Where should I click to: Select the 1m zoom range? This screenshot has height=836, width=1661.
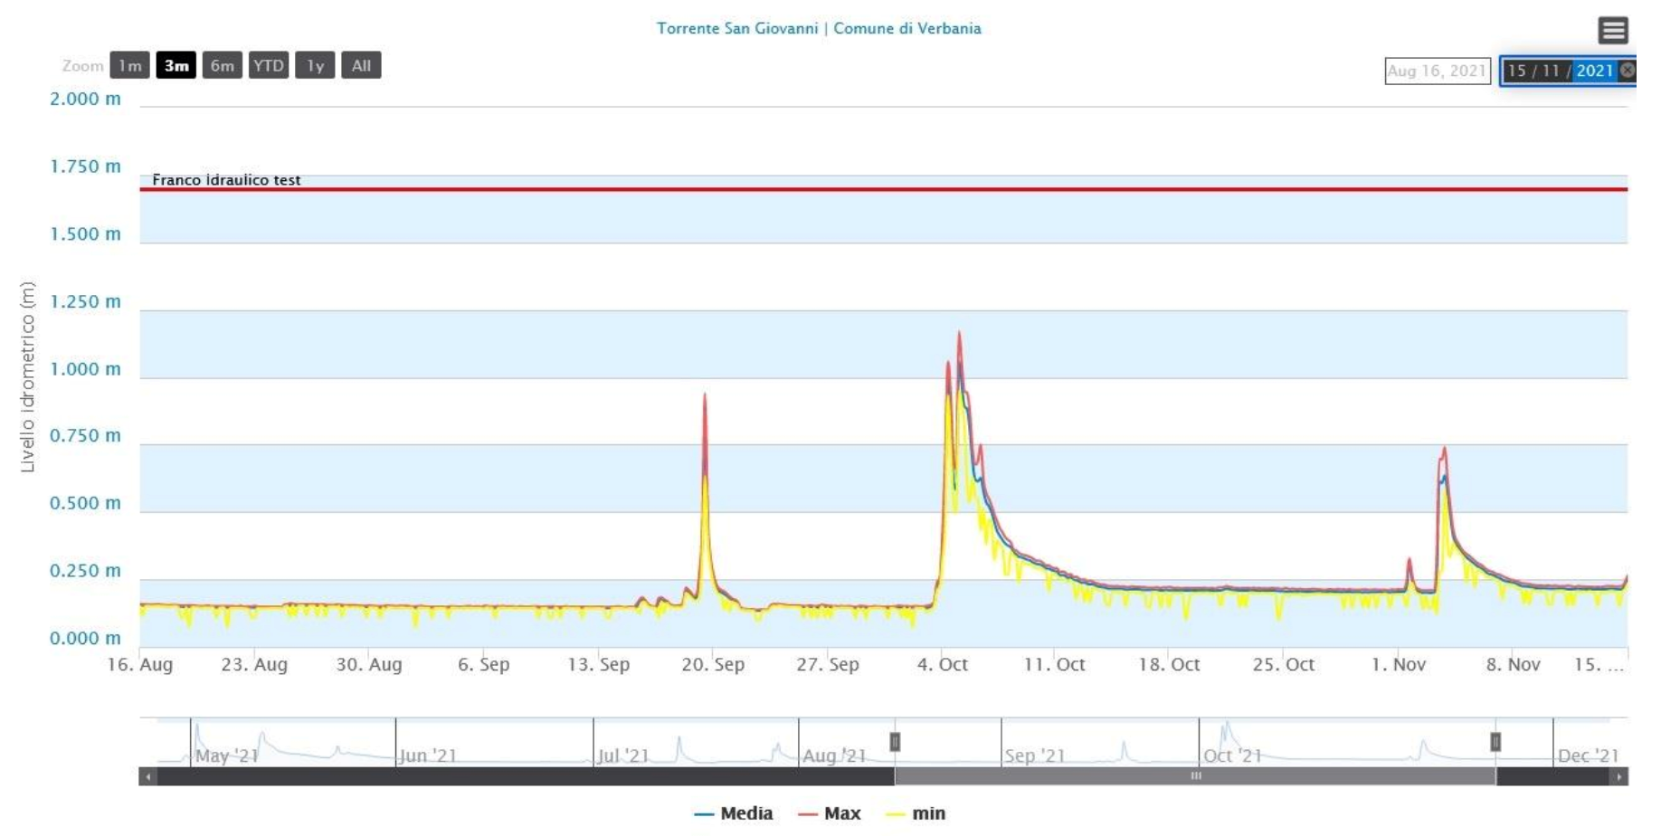129,65
